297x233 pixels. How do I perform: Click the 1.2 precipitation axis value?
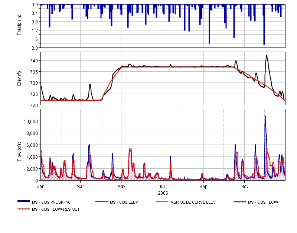(35, 30)
